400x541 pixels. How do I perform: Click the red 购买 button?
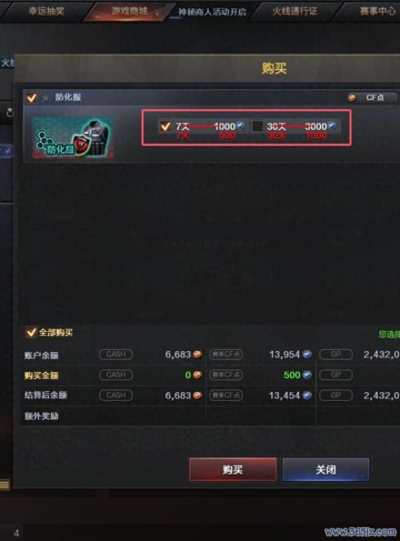(233, 469)
